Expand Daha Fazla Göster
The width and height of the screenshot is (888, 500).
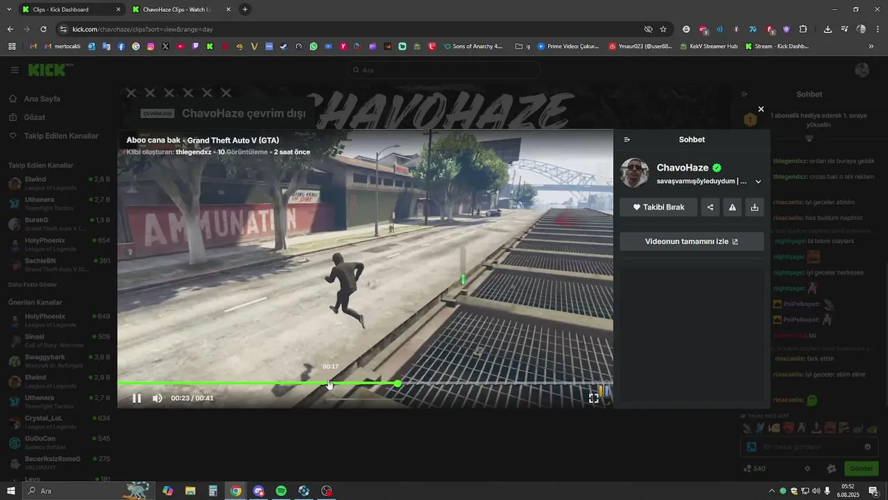33,285
